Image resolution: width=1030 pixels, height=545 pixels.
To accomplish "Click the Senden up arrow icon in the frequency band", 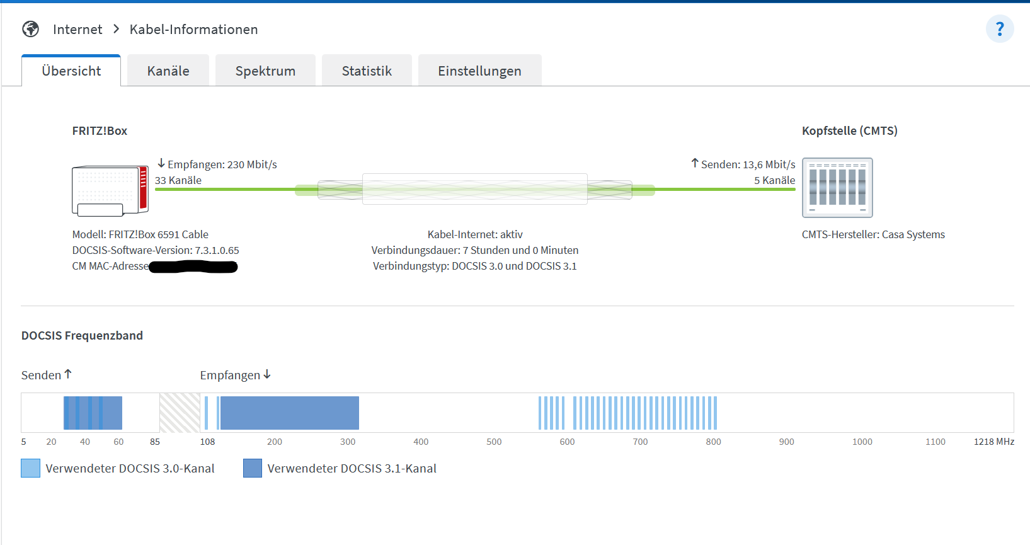I will click(68, 374).
